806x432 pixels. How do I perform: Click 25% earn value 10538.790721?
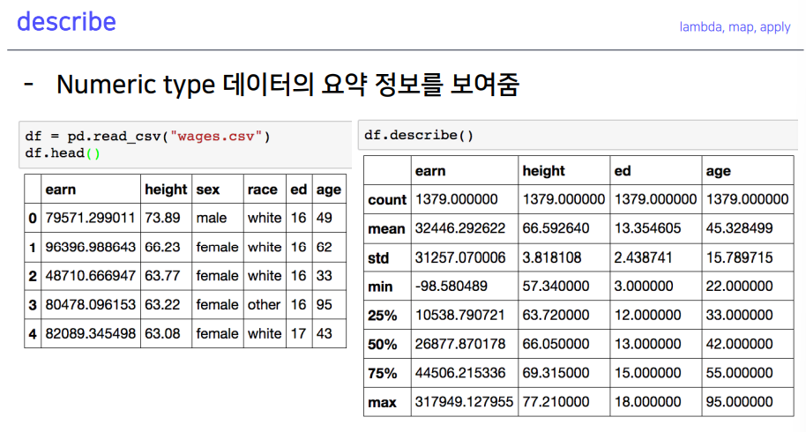point(460,315)
